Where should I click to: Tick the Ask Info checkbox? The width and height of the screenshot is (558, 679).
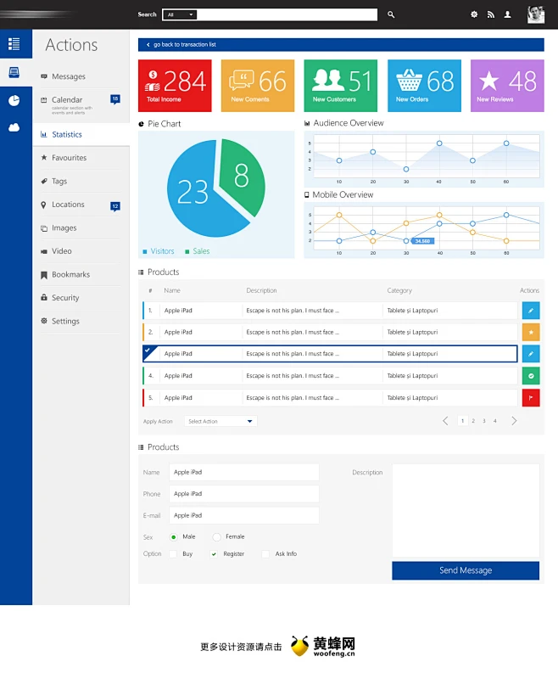click(x=266, y=554)
